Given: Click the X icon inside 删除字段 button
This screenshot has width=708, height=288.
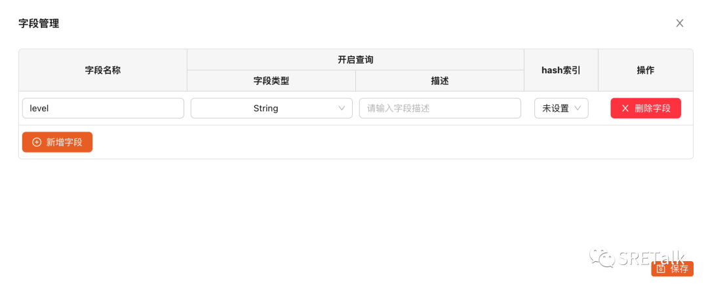Looking at the screenshot, I should [x=625, y=108].
